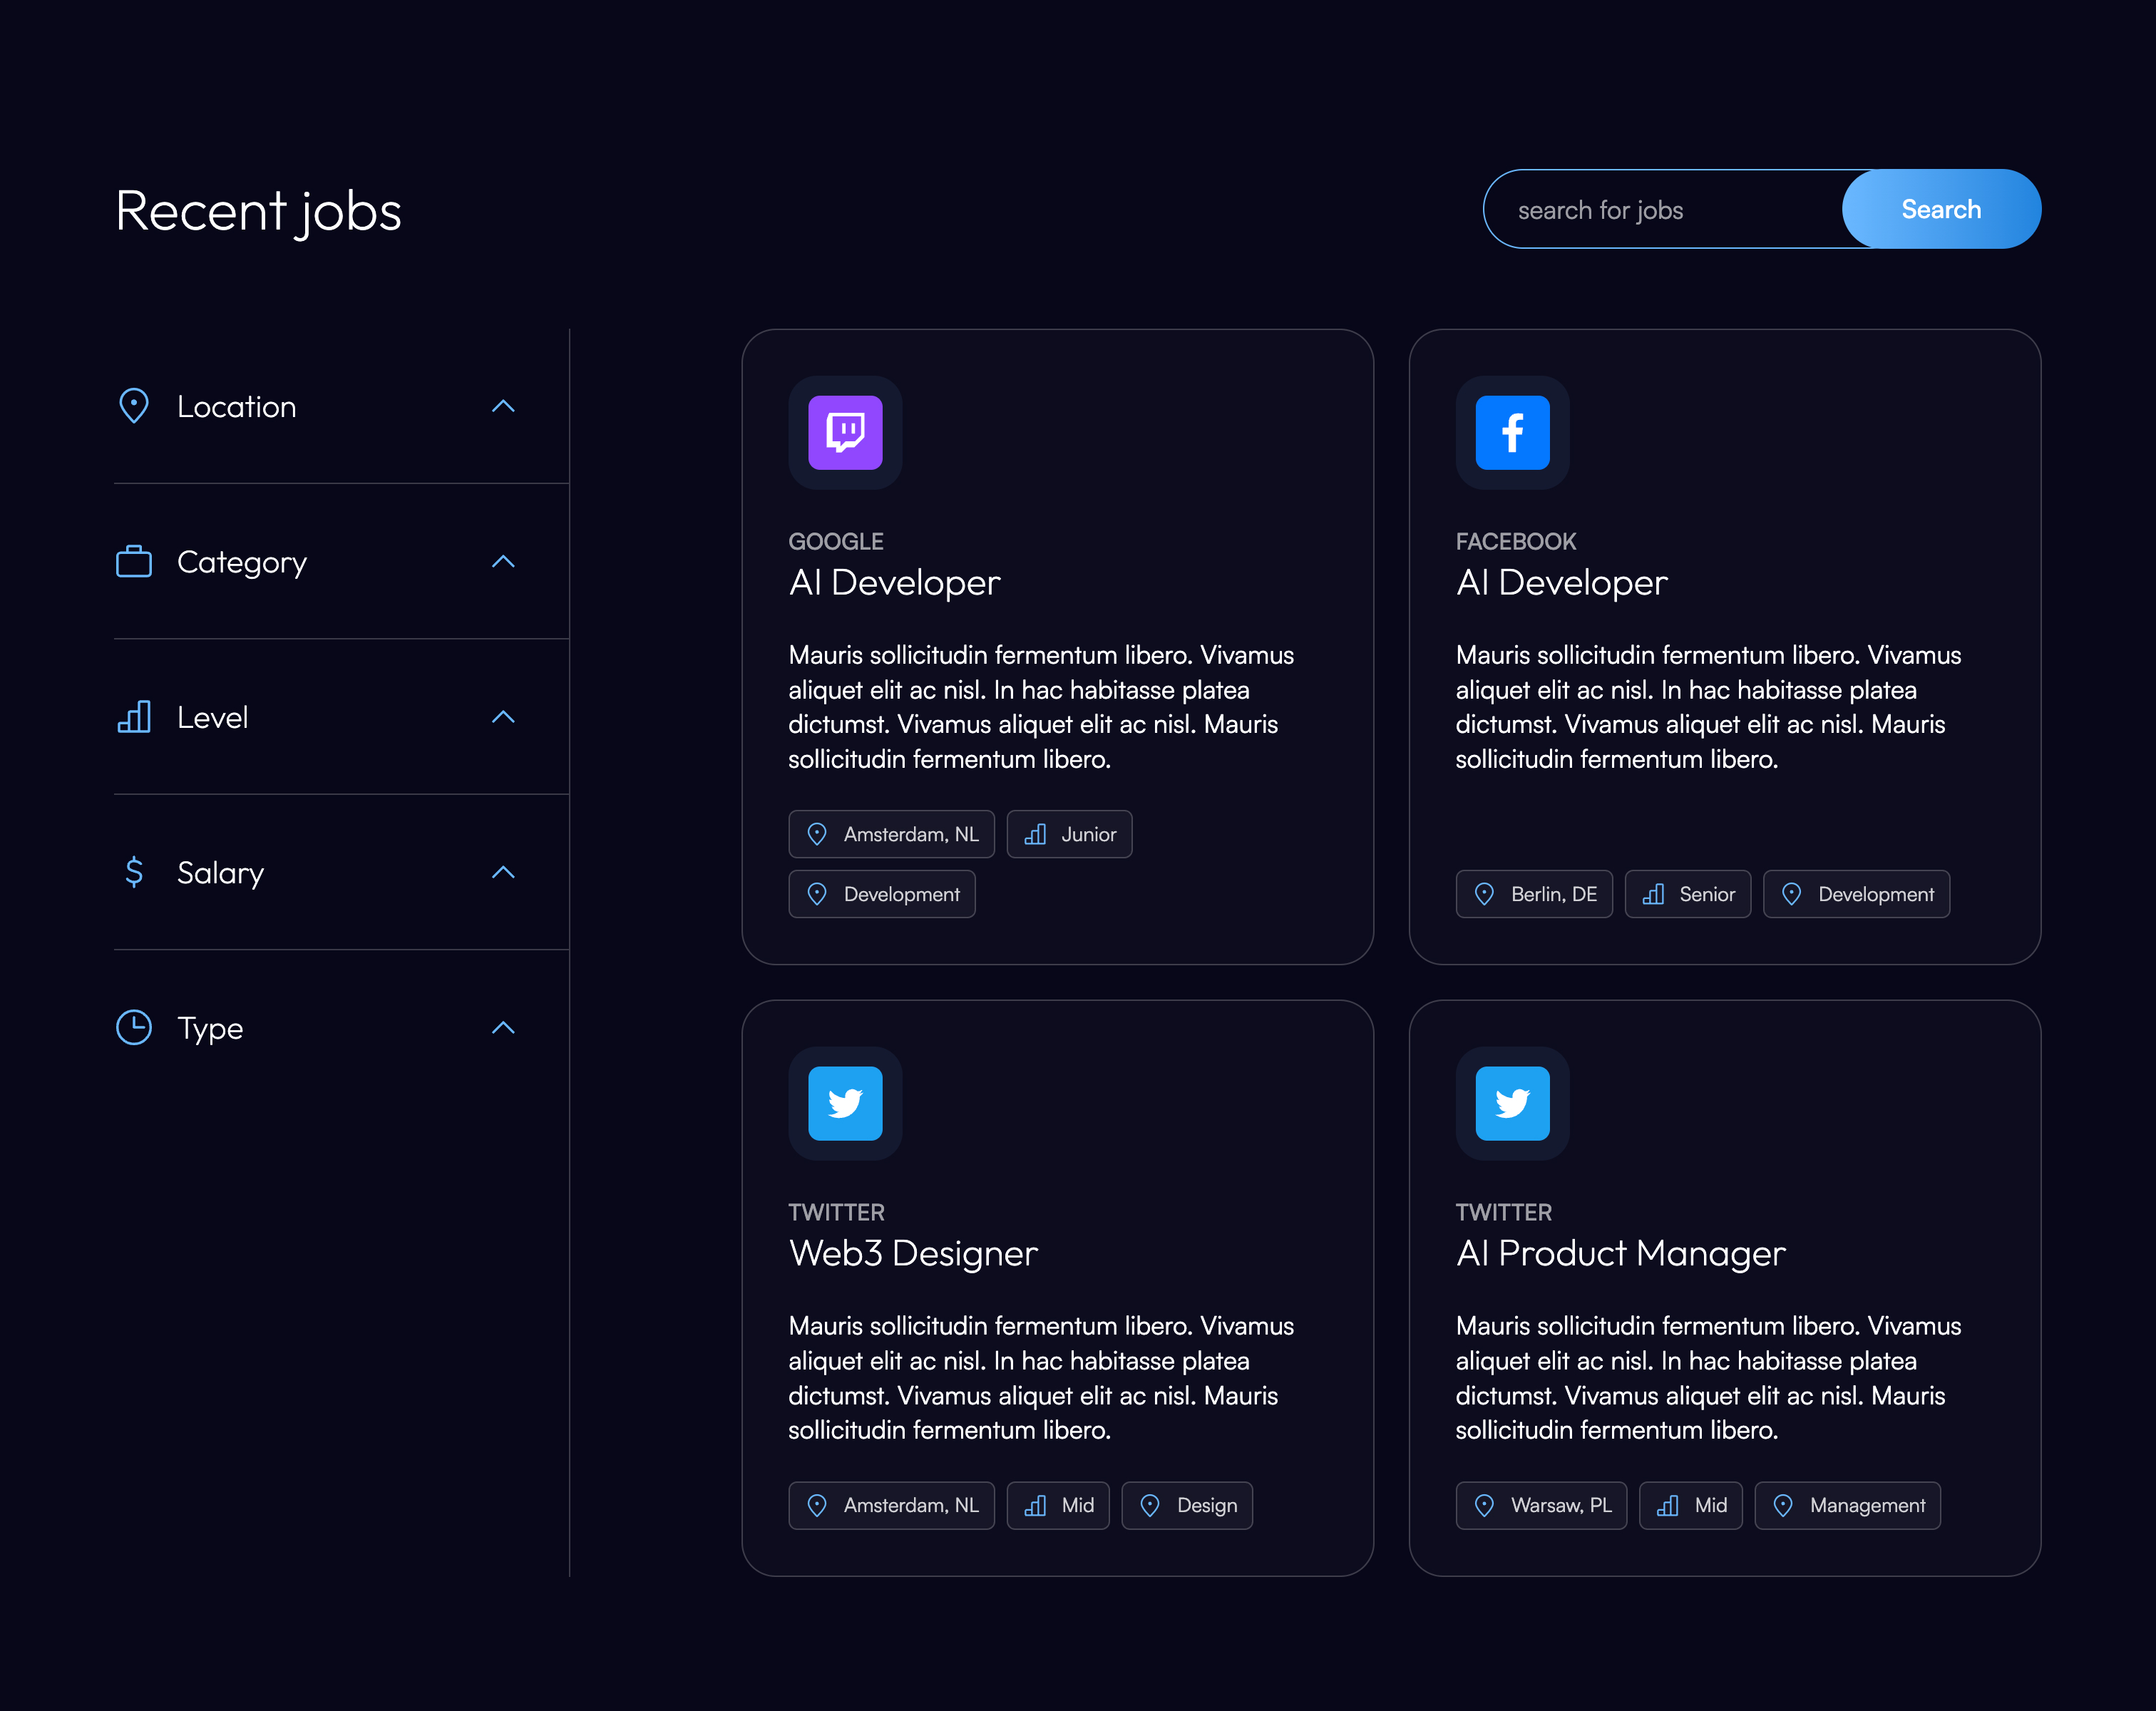The image size is (2156, 1711).
Task: Select the Level filter label
Action: tap(212, 717)
